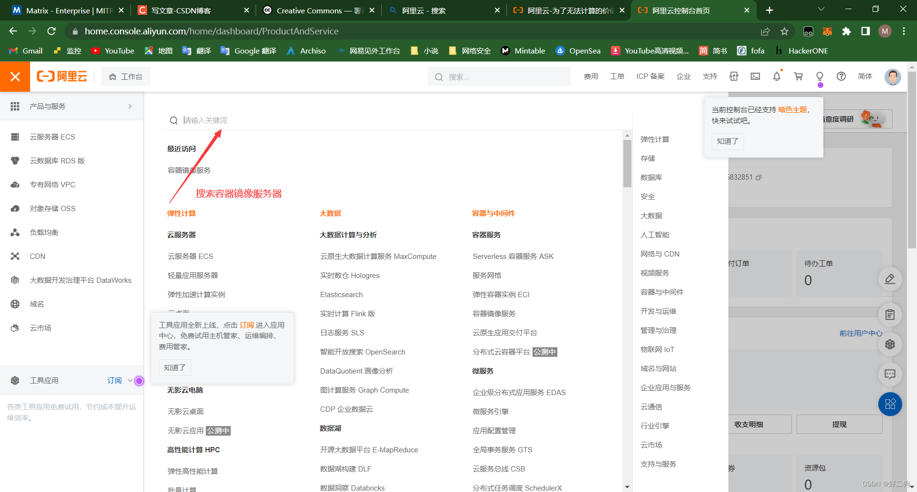Image resolution: width=917 pixels, height=492 pixels.
Task: Click the product list scrollbar thumb
Action: (627, 163)
